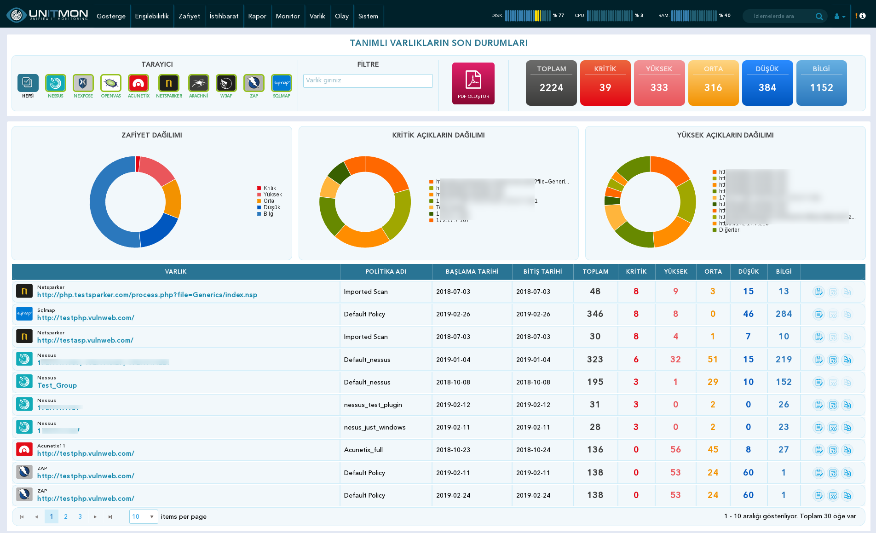Open the Test_Group asset link

[x=57, y=385]
